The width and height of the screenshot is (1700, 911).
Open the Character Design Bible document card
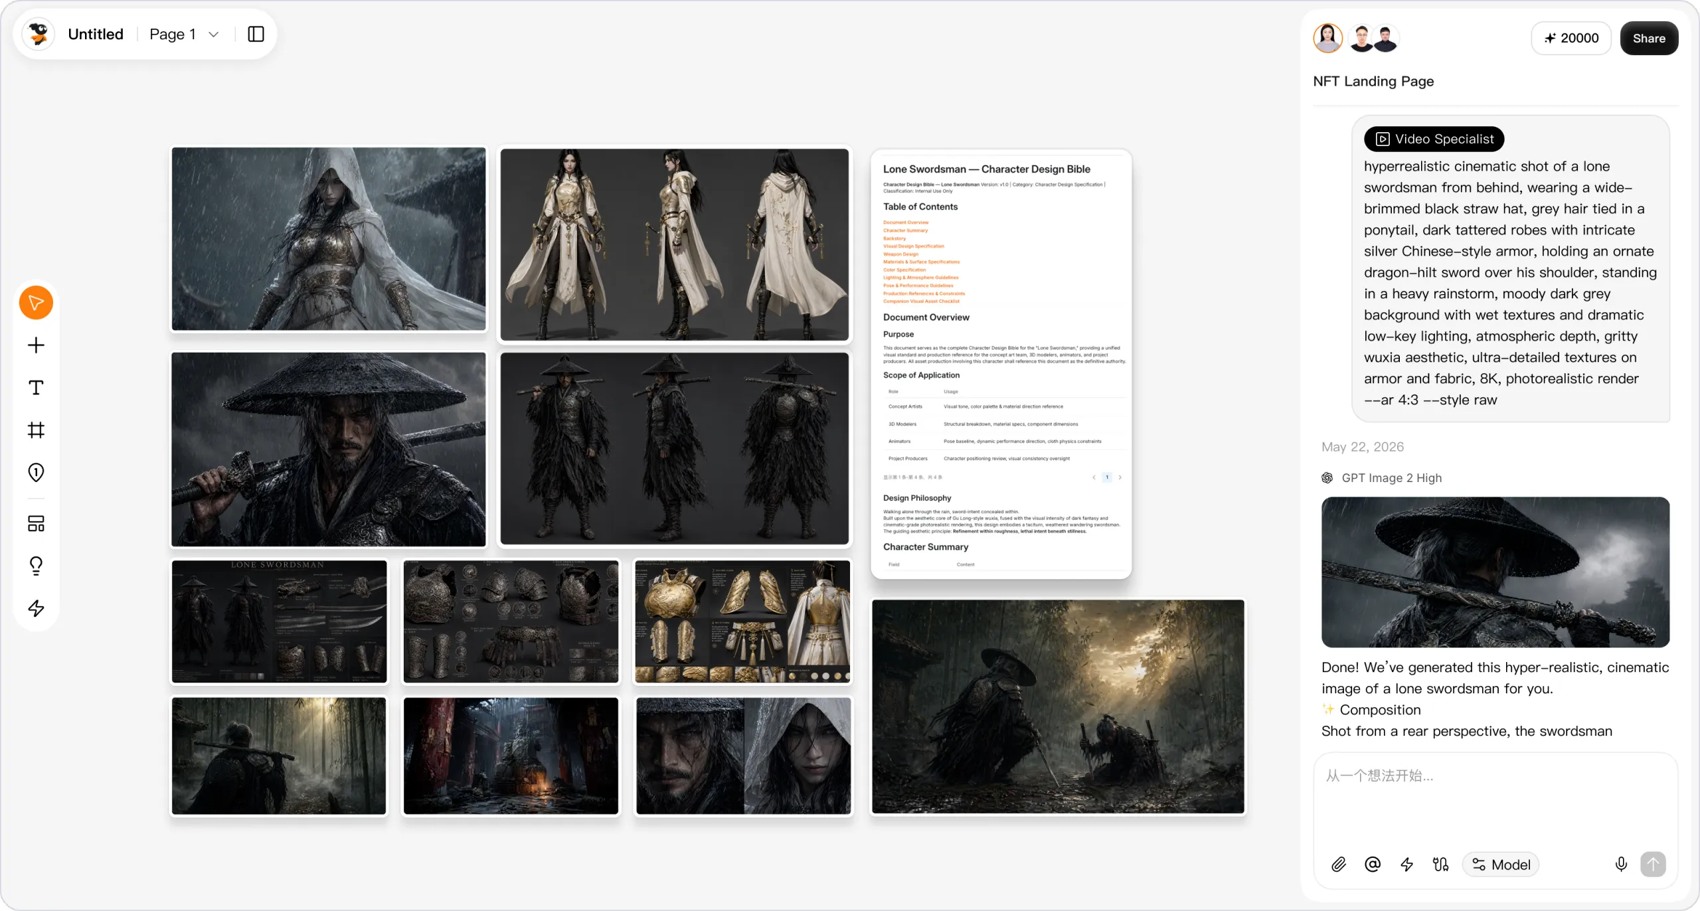[1001, 364]
